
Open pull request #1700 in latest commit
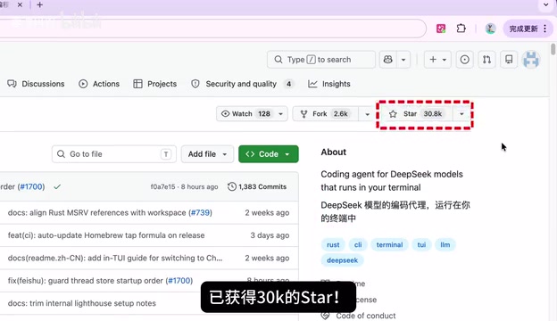pyautogui.click(x=32, y=186)
